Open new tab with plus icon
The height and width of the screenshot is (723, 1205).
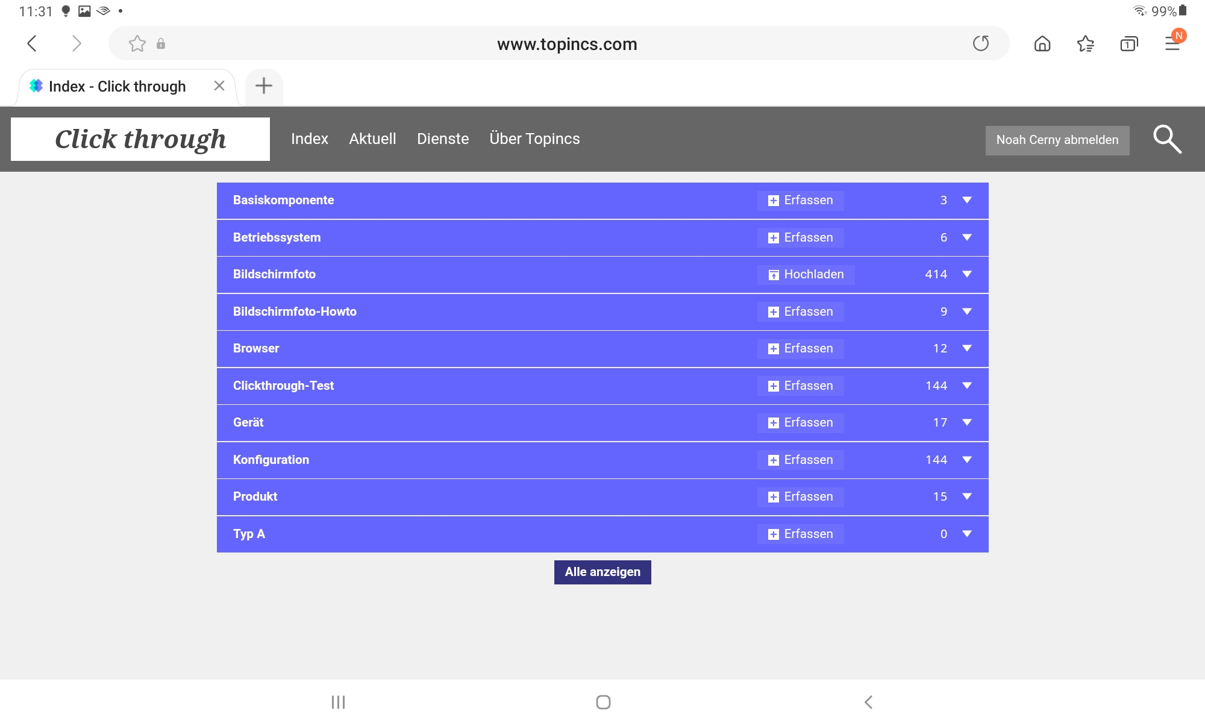[x=264, y=86]
